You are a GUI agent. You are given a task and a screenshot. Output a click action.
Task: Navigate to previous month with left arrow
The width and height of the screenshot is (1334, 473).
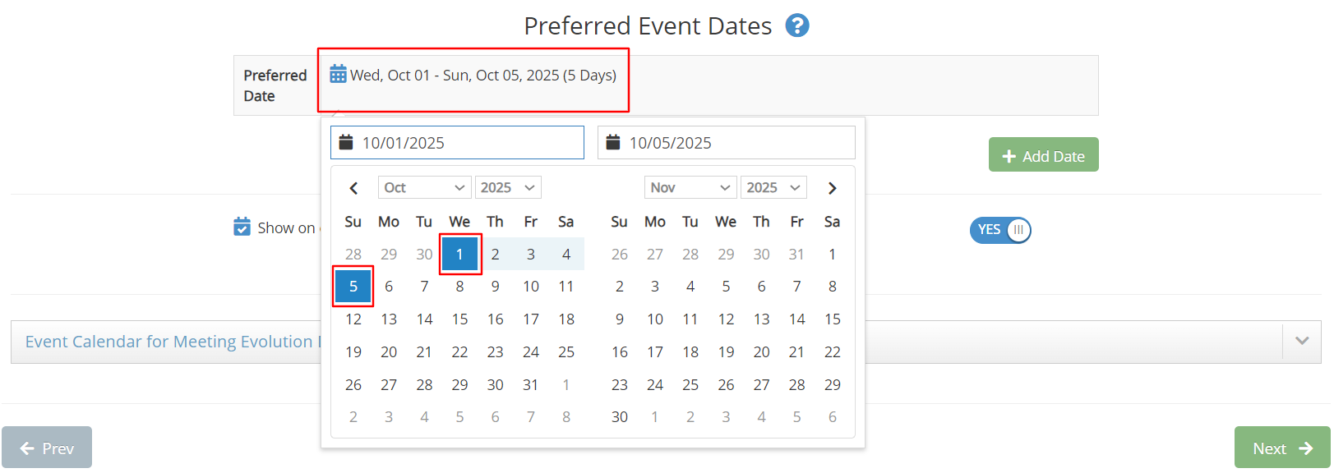pyautogui.click(x=353, y=187)
